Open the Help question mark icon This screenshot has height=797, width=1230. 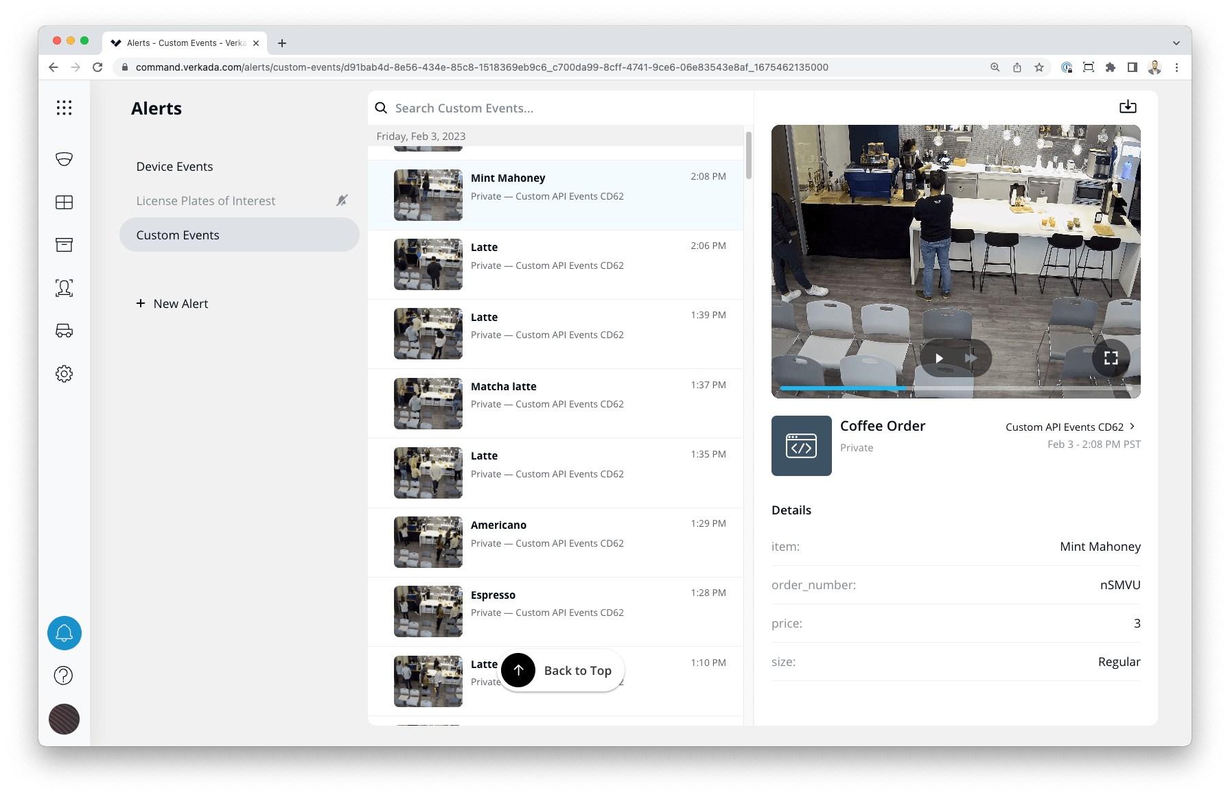coord(64,675)
